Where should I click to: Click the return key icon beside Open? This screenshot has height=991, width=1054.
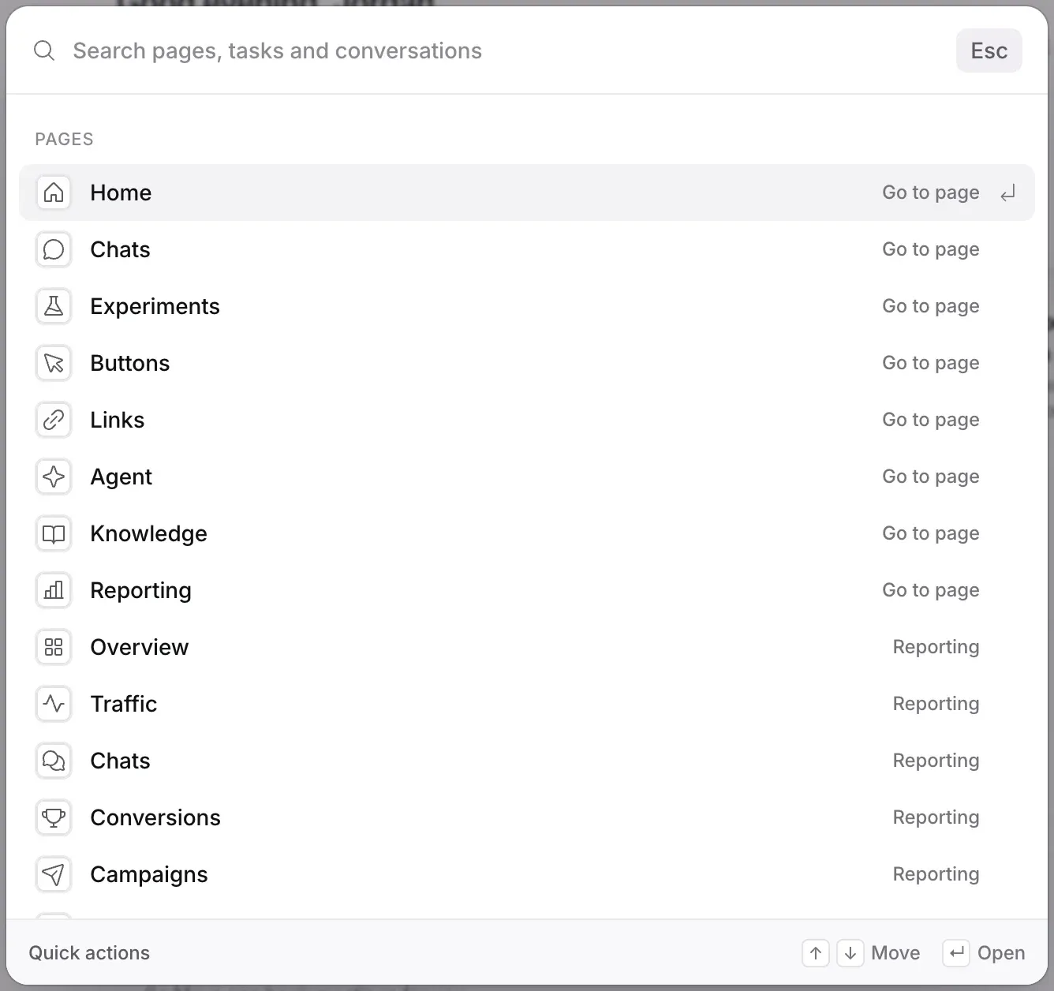point(956,953)
